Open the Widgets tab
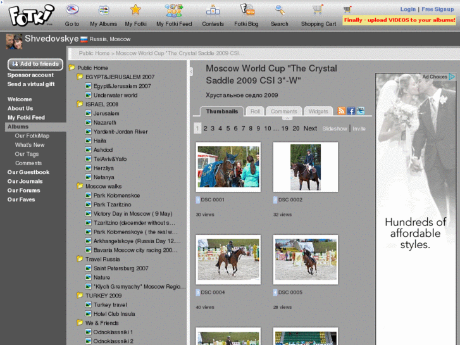The image size is (460, 345). [318, 111]
